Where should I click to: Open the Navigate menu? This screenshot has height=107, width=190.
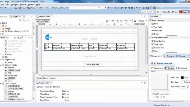pos(15,5)
